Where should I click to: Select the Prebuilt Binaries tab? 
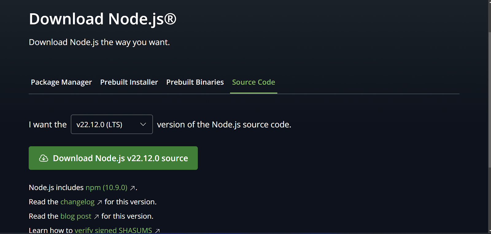coord(195,82)
